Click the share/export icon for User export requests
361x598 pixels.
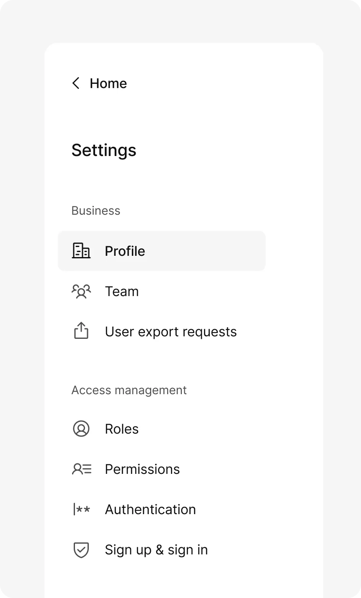click(81, 331)
